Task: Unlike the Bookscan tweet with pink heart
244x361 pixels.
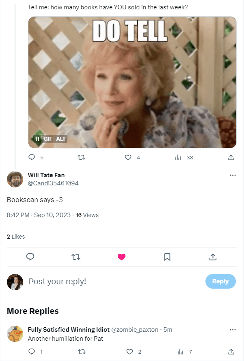Action: [x=121, y=257]
